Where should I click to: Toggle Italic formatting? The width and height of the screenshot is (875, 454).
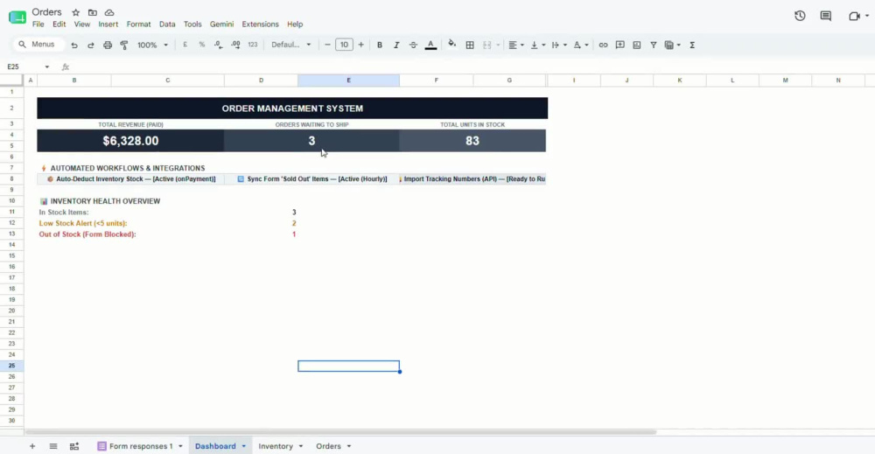396,45
